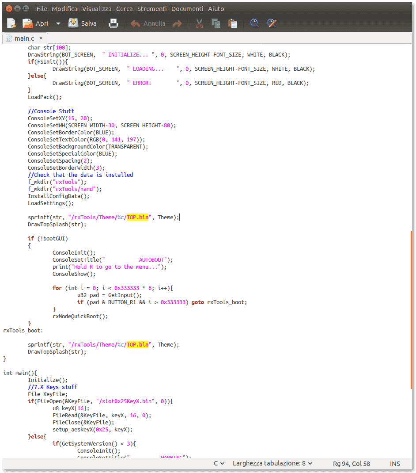Open search with the magnifier icon
416x473 pixels.
(x=254, y=23)
